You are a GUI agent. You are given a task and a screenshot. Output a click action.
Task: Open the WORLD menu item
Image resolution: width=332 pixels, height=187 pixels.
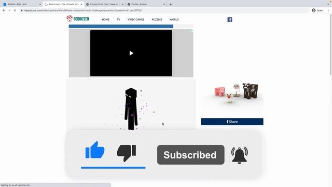[174, 20]
